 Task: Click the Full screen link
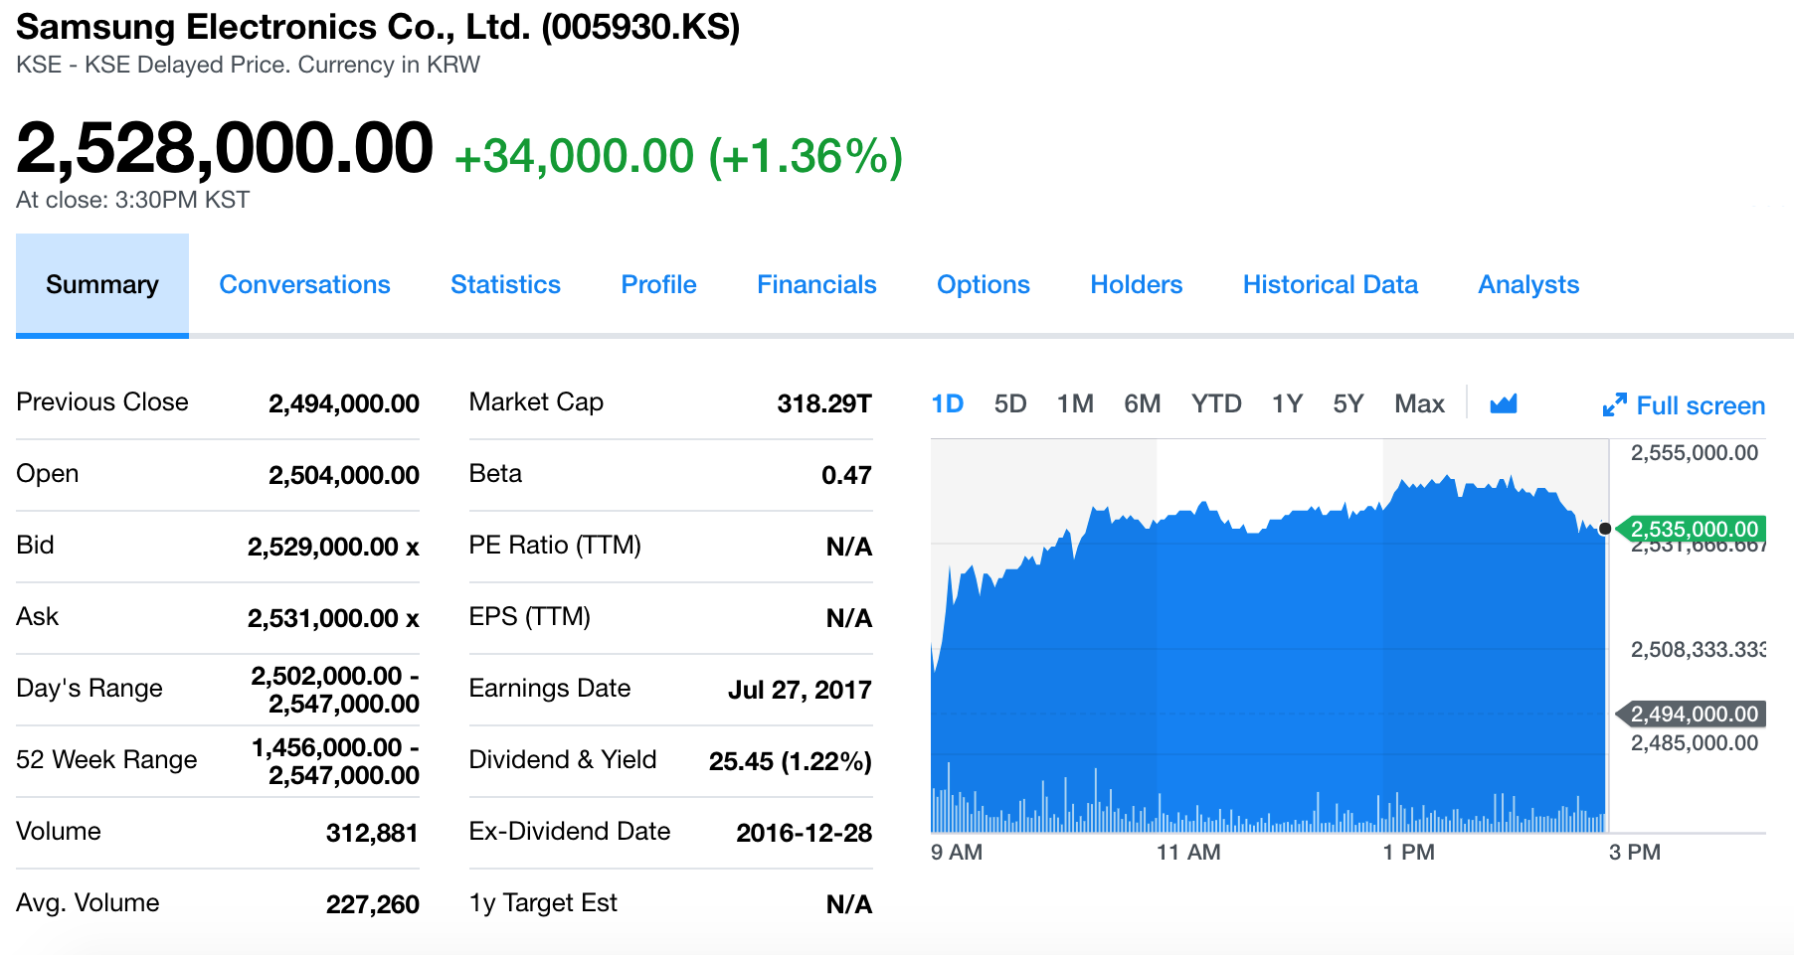pos(1701,405)
